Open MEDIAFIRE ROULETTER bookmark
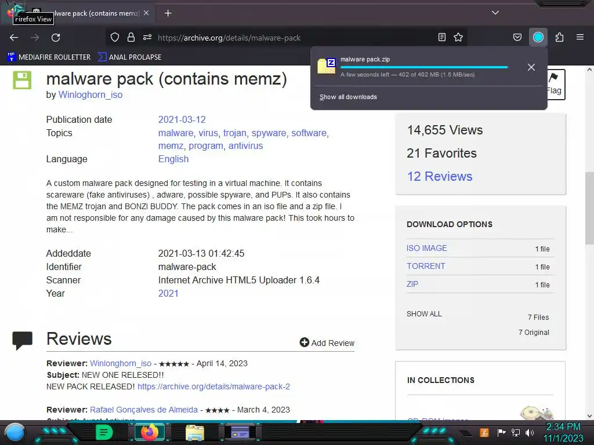The height and width of the screenshot is (445, 594). coord(49,57)
